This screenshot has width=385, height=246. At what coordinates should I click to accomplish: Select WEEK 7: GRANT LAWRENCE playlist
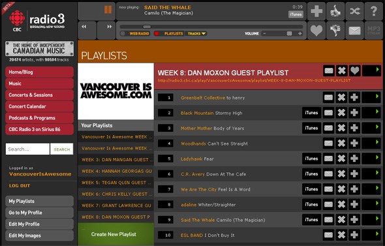tap(116, 206)
